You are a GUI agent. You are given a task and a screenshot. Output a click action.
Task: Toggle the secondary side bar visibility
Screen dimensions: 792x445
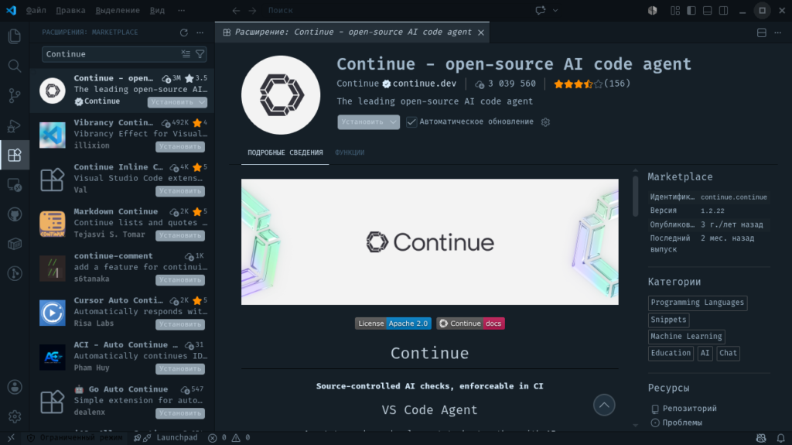tap(724, 10)
